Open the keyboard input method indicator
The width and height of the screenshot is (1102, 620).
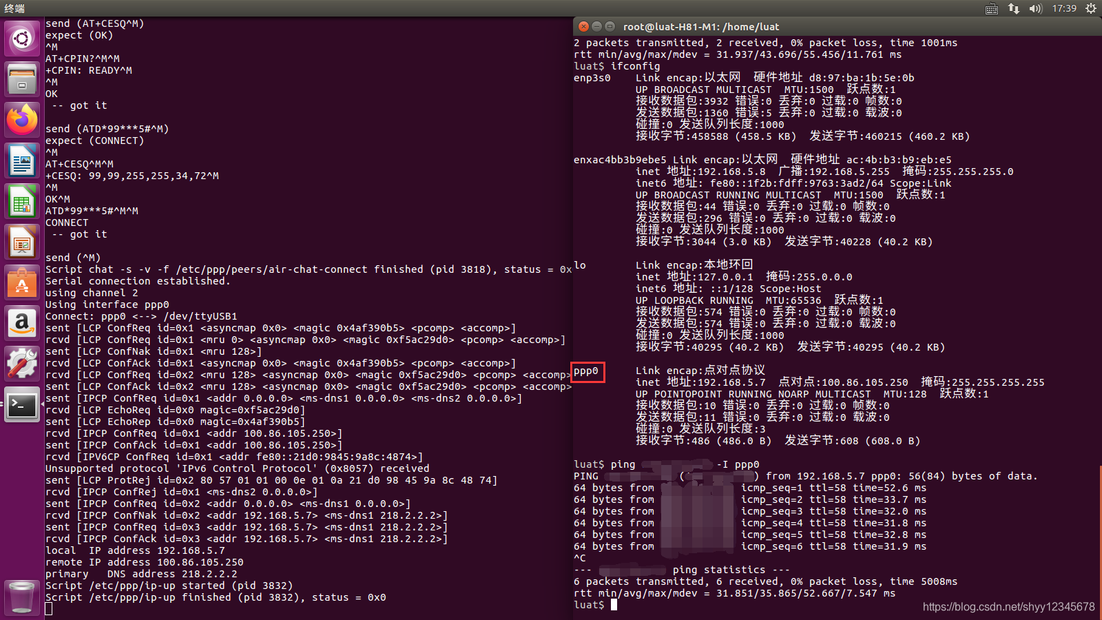pos(992,8)
